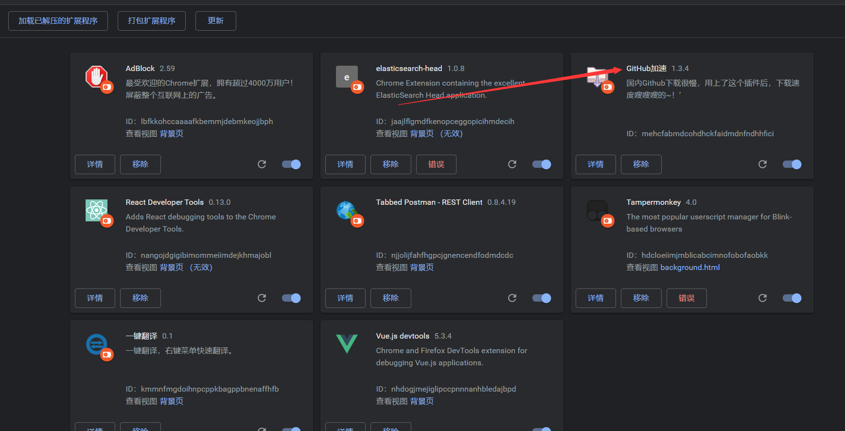Reload the AdBlock extension

click(x=262, y=164)
